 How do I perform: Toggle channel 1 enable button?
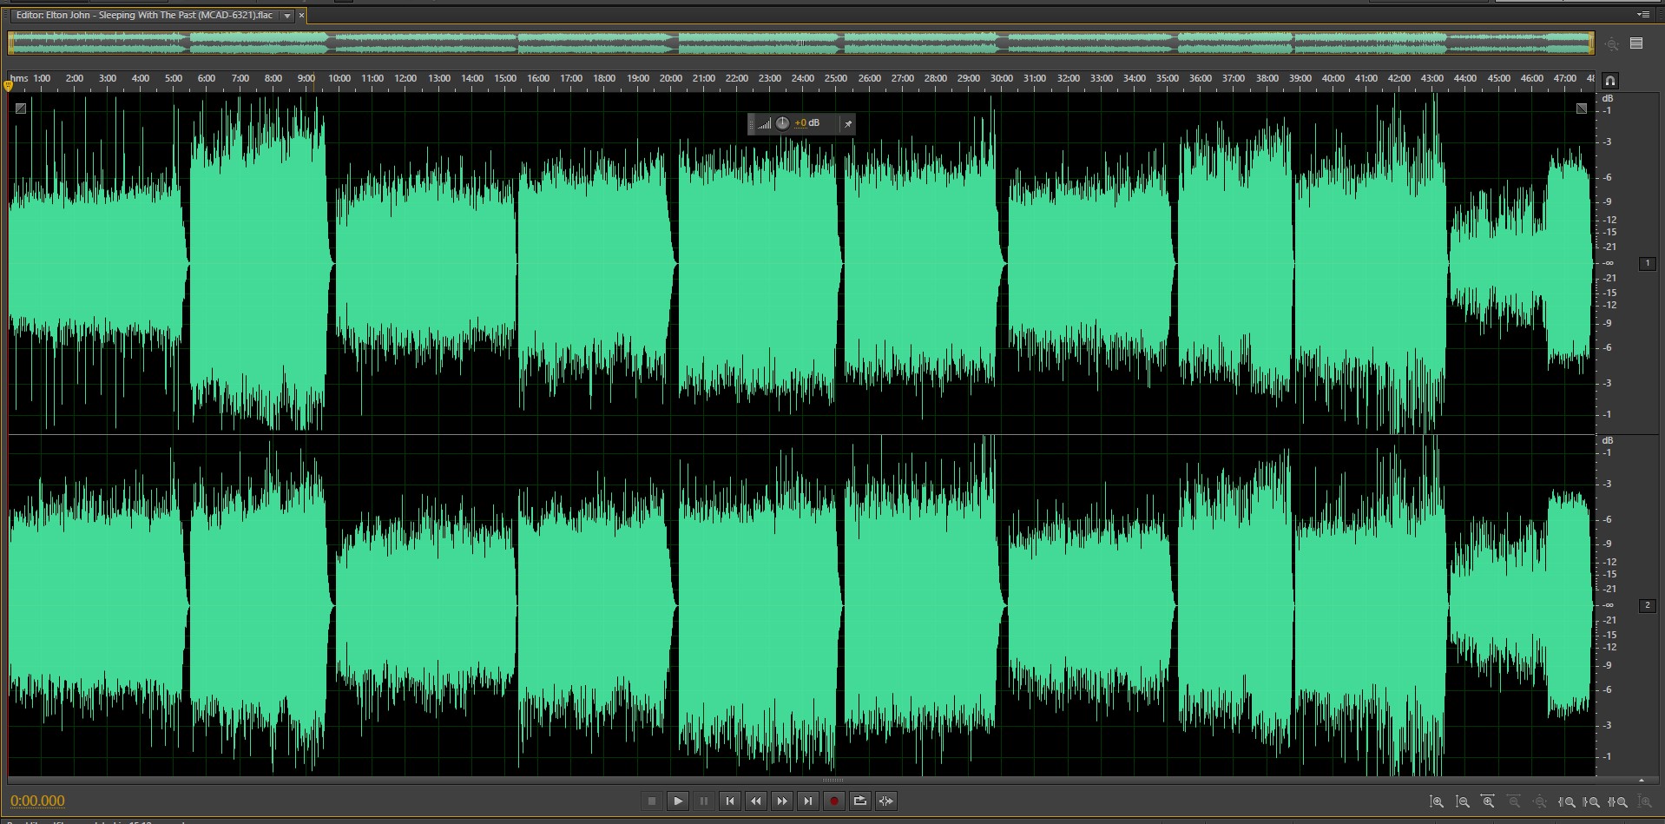click(x=1647, y=263)
